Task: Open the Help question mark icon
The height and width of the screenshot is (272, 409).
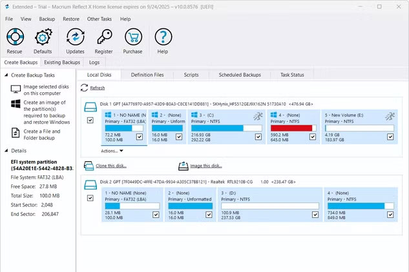Action: [x=162, y=37]
